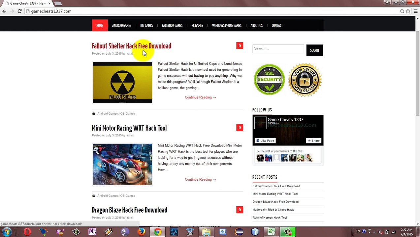Click the SSL Security green badge
The height and width of the screenshot is (237, 420).
269,80
